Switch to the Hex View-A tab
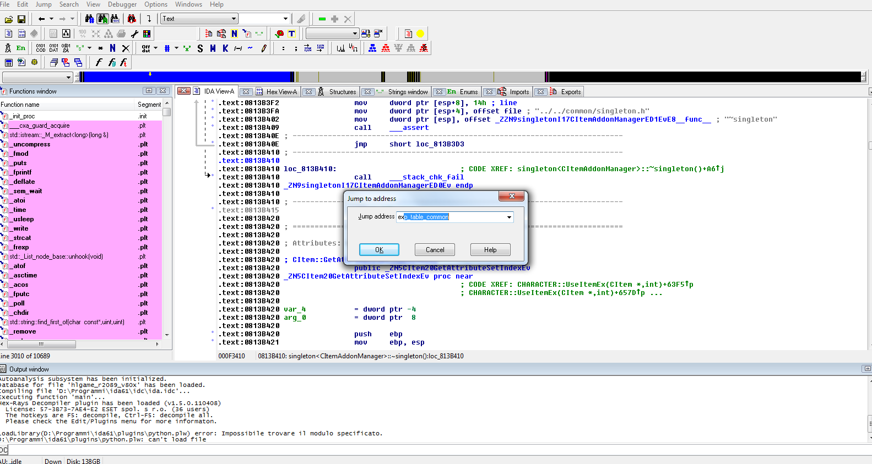 281,92
